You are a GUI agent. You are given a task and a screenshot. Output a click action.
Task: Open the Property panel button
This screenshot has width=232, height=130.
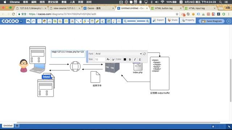(188, 20)
